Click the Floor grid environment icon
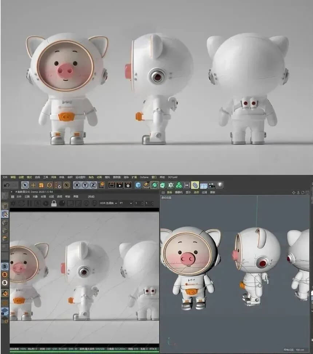The height and width of the screenshot is (354, 313). click(x=204, y=185)
